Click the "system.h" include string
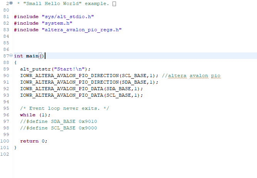Image resolution: width=257 pixels, height=178 pixels. (57, 23)
